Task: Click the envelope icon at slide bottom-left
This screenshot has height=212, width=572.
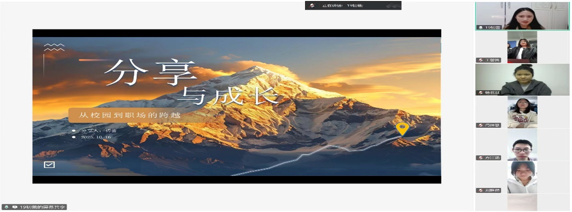Action: pyautogui.click(x=50, y=164)
